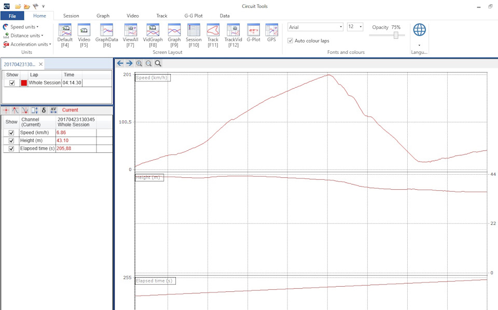Click the close-file folder icon with red X
498x310 pixels.
pyautogui.click(x=26, y=6)
